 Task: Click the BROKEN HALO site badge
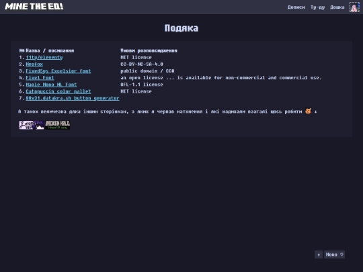[57, 125]
